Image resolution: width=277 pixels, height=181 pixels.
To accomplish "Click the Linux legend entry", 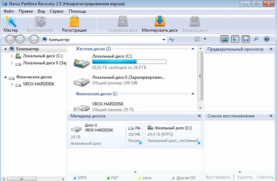I will (x=145, y=178).
